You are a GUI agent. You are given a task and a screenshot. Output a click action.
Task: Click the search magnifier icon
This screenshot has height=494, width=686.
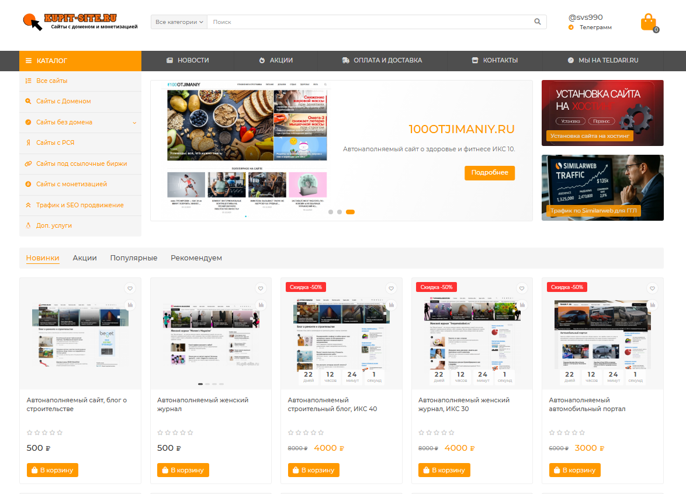click(x=538, y=22)
